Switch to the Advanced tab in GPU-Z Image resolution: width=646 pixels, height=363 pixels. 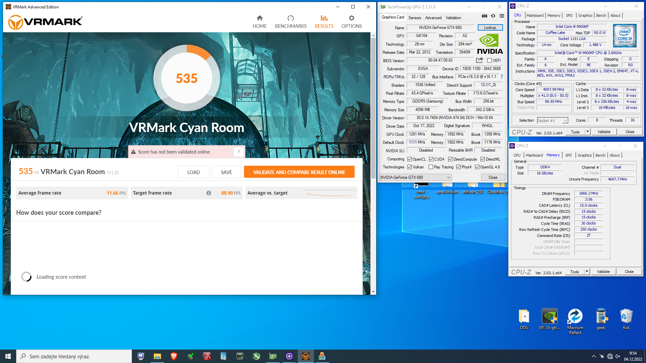tap(433, 17)
